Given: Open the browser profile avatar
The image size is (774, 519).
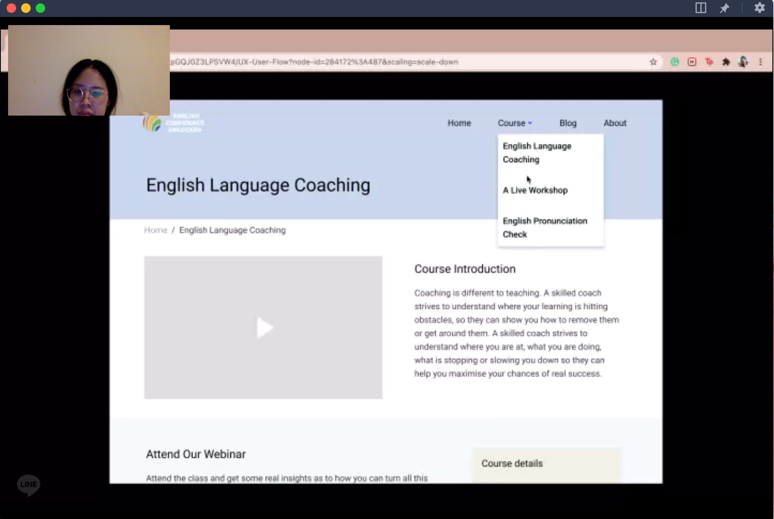Looking at the screenshot, I should [x=743, y=62].
